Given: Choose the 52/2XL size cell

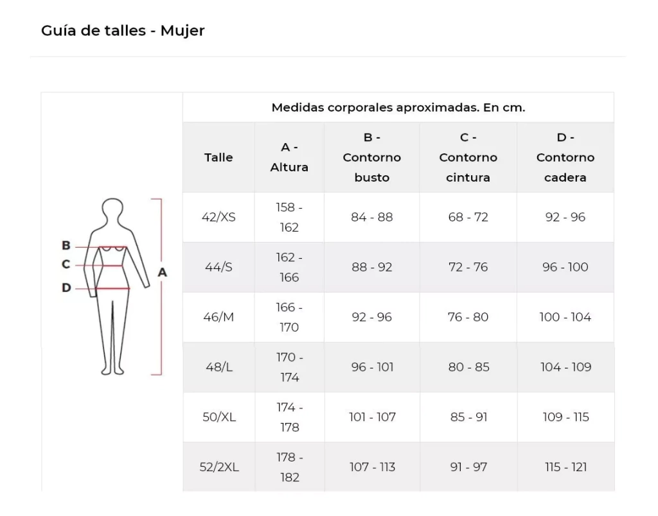Looking at the screenshot, I should (219, 467).
